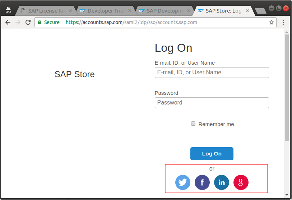Enable the Remember me checkbox
This screenshot has height=200, width=292.
[x=193, y=124]
